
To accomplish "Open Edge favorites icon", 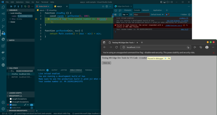I will pos(195,47).
